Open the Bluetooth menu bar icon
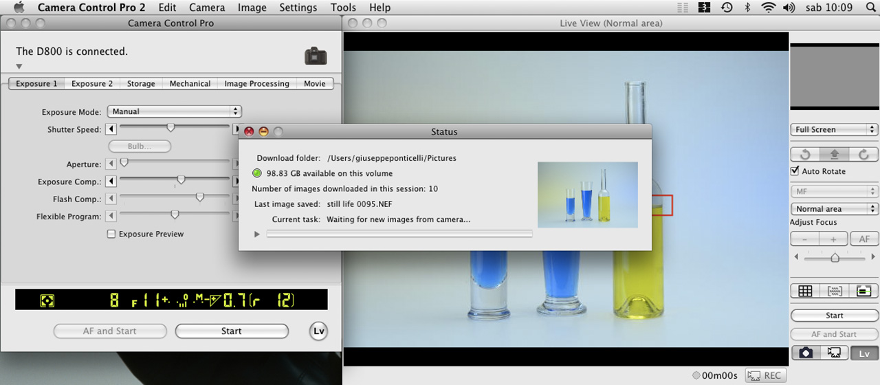The width and height of the screenshot is (880, 385). tap(747, 8)
